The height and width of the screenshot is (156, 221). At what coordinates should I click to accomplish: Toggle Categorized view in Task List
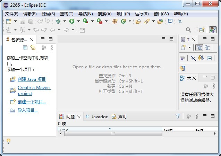pyautogui.click(x=199, y=47)
